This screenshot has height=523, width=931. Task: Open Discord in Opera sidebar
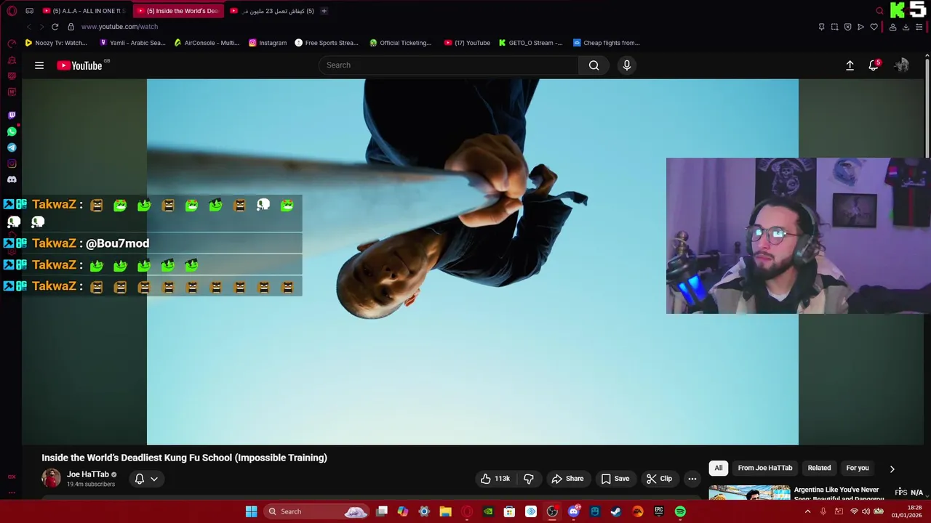[x=12, y=179]
